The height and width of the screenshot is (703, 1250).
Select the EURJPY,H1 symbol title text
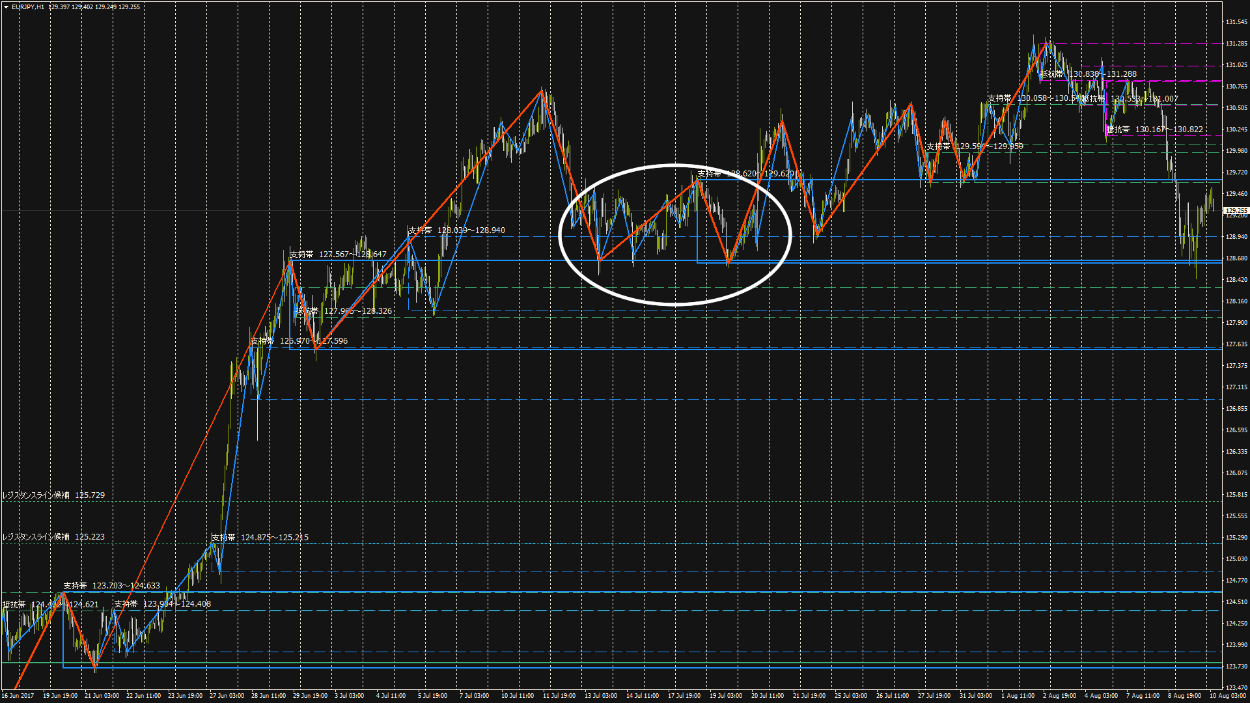pyautogui.click(x=28, y=7)
